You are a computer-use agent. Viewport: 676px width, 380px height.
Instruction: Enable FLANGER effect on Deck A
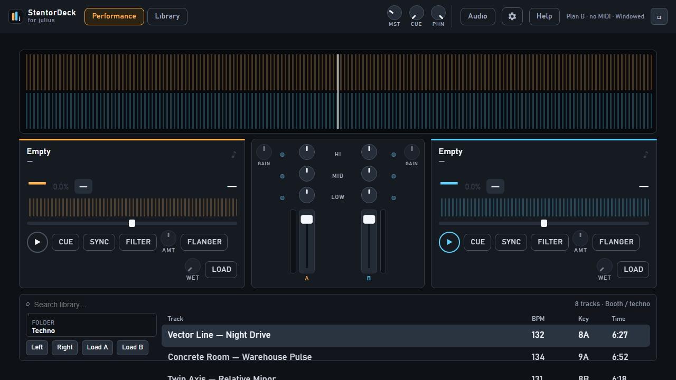click(204, 242)
